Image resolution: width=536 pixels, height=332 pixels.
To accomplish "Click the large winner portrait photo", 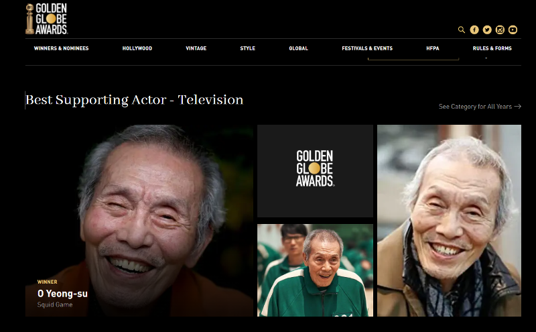I will click(x=139, y=221).
